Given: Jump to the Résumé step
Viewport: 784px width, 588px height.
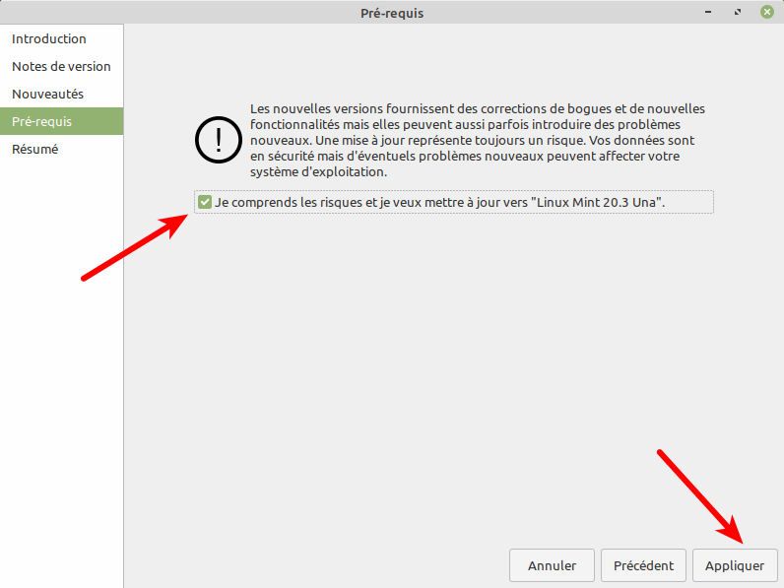Looking at the screenshot, I should coord(61,149).
